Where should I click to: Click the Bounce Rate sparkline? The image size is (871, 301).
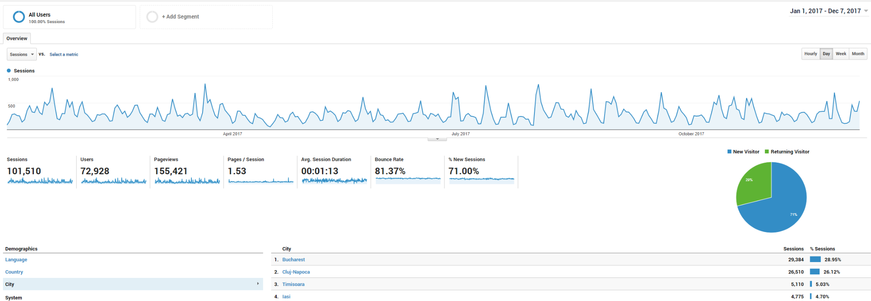point(408,180)
